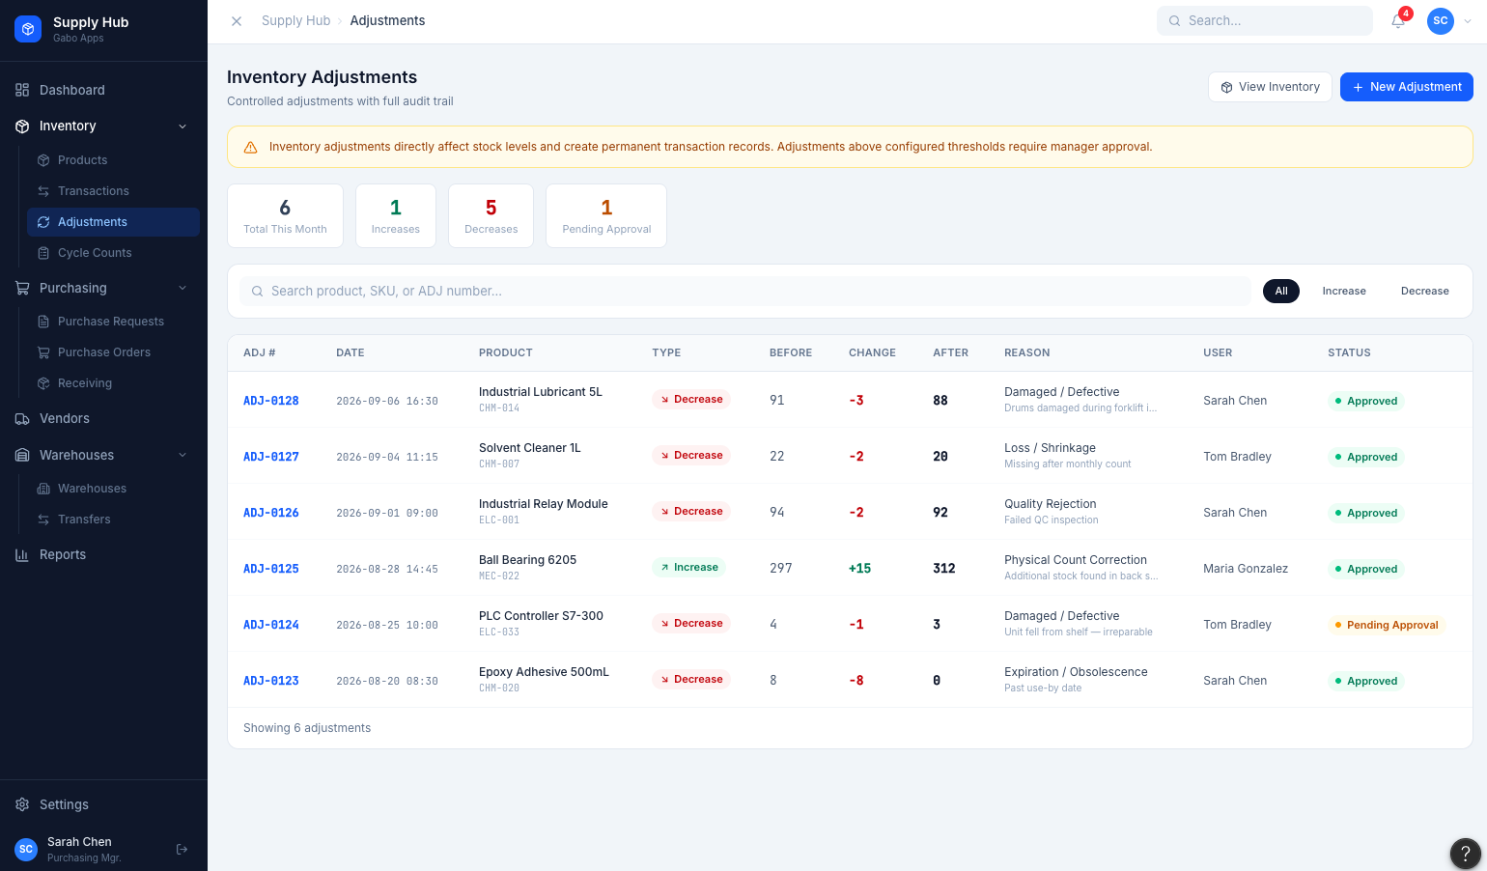Open adjustment ADJ-0128 link
The height and width of the screenshot is (871, 1487).
tap(271, 401)
